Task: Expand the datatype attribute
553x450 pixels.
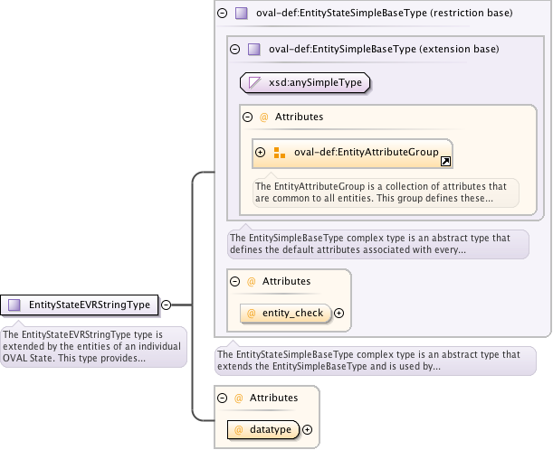Action: 307,430
